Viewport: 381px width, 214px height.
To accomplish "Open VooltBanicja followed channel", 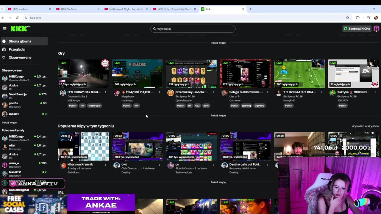I will (x=24, y=96).
